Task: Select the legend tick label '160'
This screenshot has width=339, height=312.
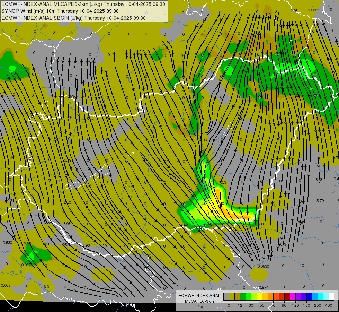Action: [x=306, y=305]
